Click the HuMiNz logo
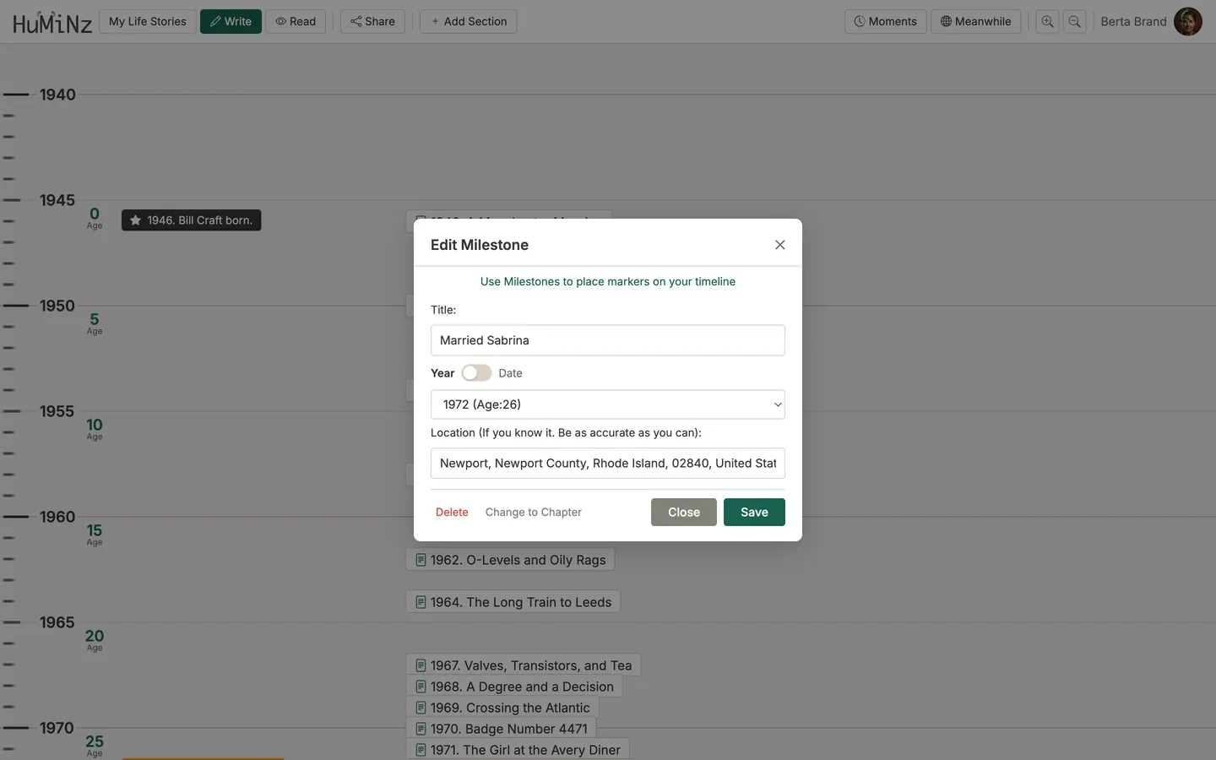The width and height of the screenshot is (1216, 760). [52, 22]
